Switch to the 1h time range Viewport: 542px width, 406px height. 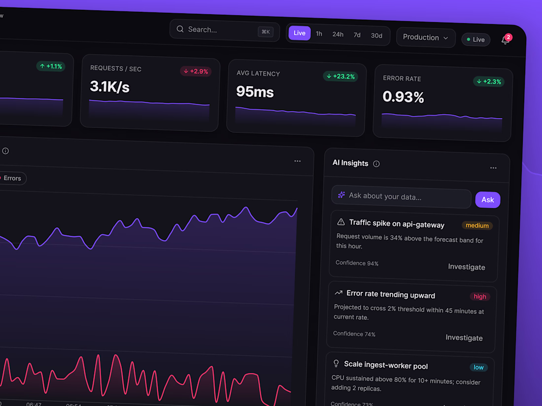point(319,34)
